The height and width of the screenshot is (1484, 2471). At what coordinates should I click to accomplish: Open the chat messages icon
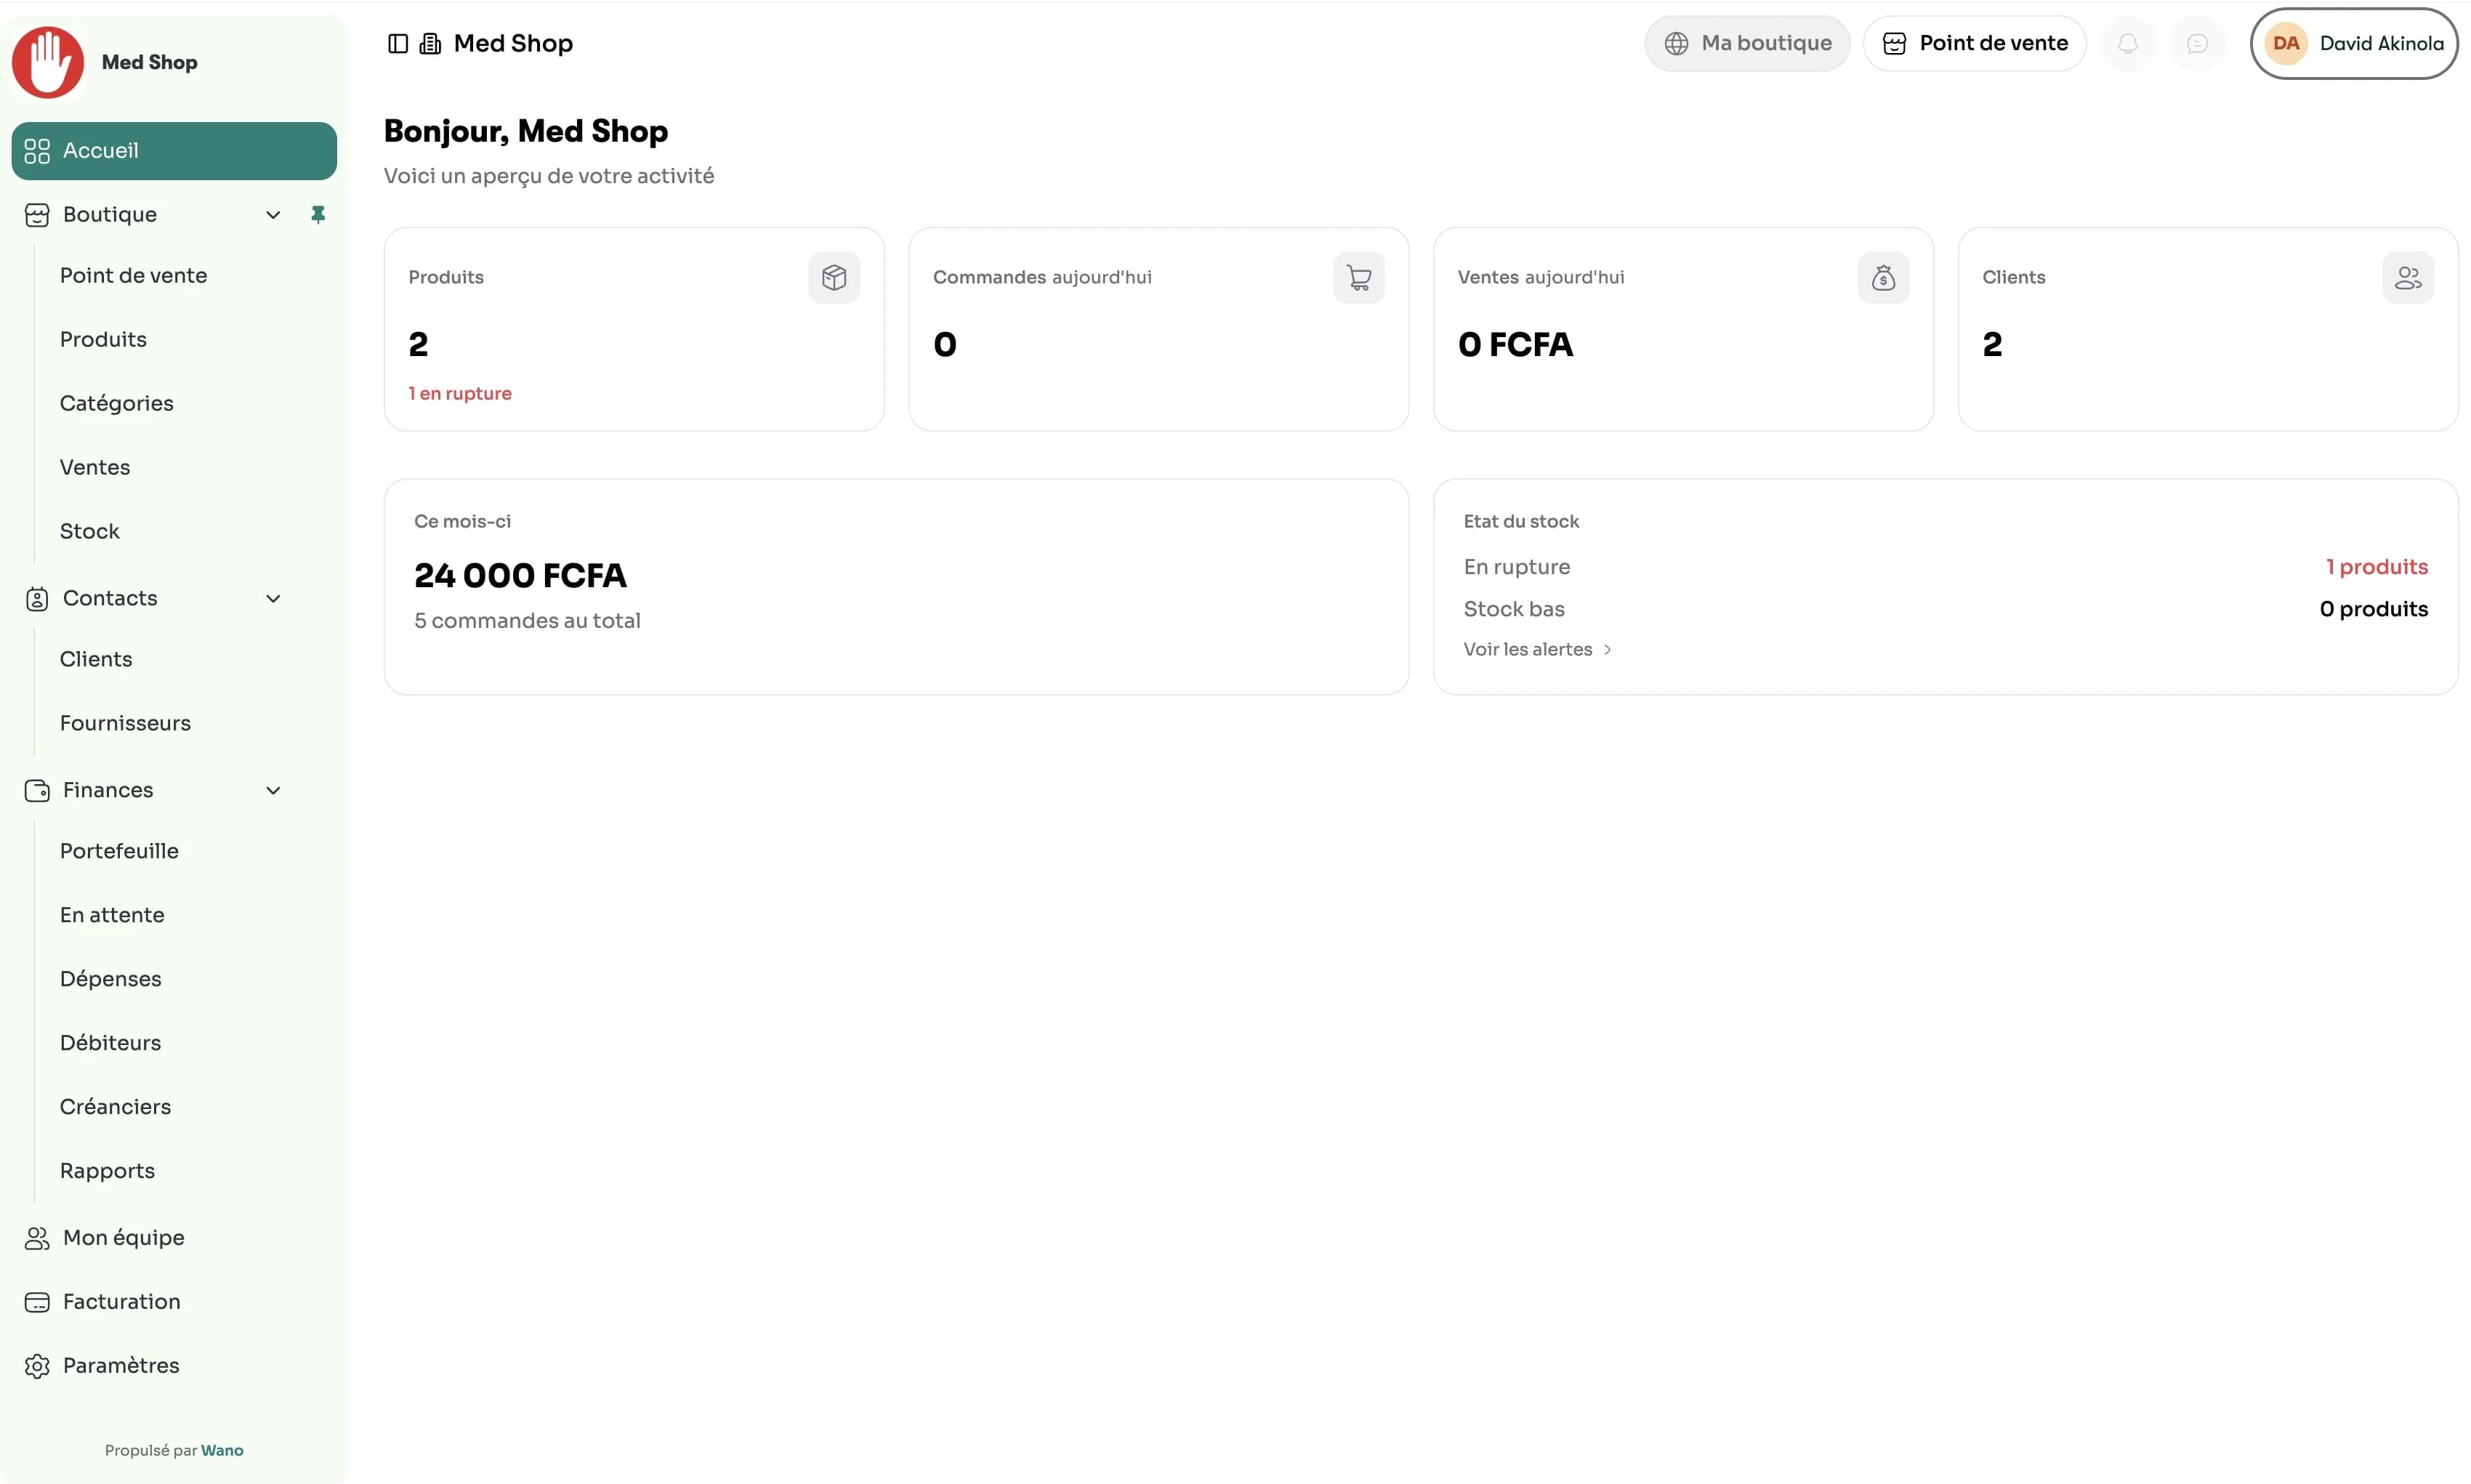(x=2197, y=43)
